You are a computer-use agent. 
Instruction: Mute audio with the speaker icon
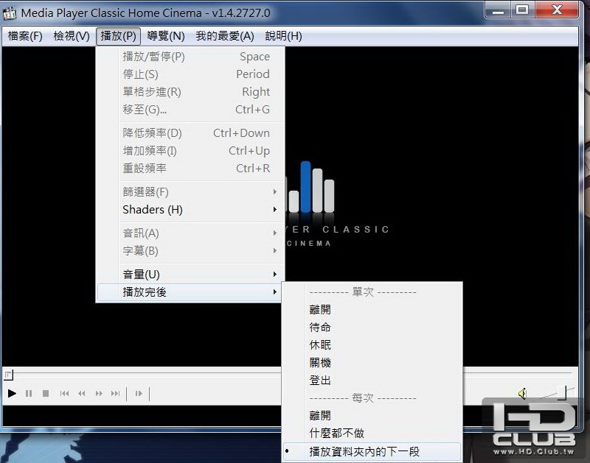click(x=522, y=394)
